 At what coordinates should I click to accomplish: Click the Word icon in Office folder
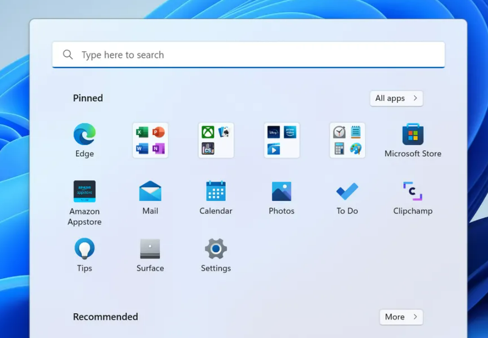142,149
